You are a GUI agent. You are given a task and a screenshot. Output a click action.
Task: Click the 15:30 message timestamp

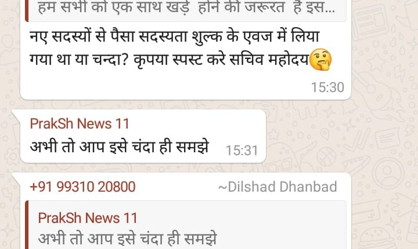327,87
